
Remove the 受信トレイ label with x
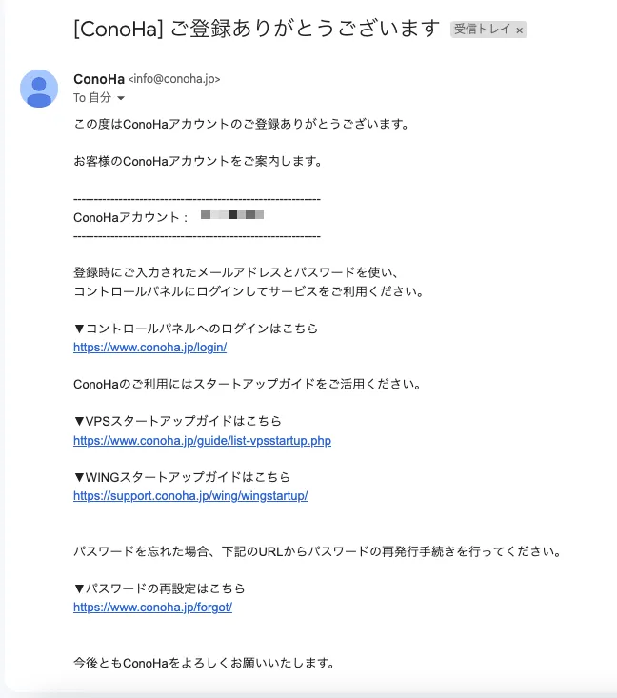[519, 30]
